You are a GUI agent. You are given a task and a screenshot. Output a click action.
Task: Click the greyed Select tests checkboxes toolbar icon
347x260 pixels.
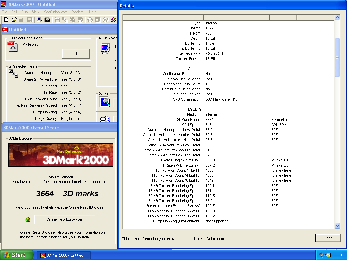65,20
